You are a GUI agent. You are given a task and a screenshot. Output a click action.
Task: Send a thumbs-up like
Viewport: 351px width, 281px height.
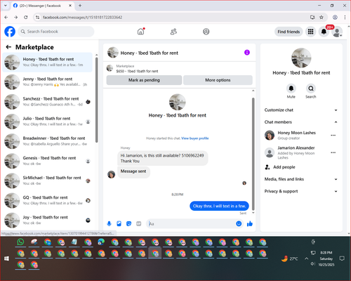(x=250, y=223)
